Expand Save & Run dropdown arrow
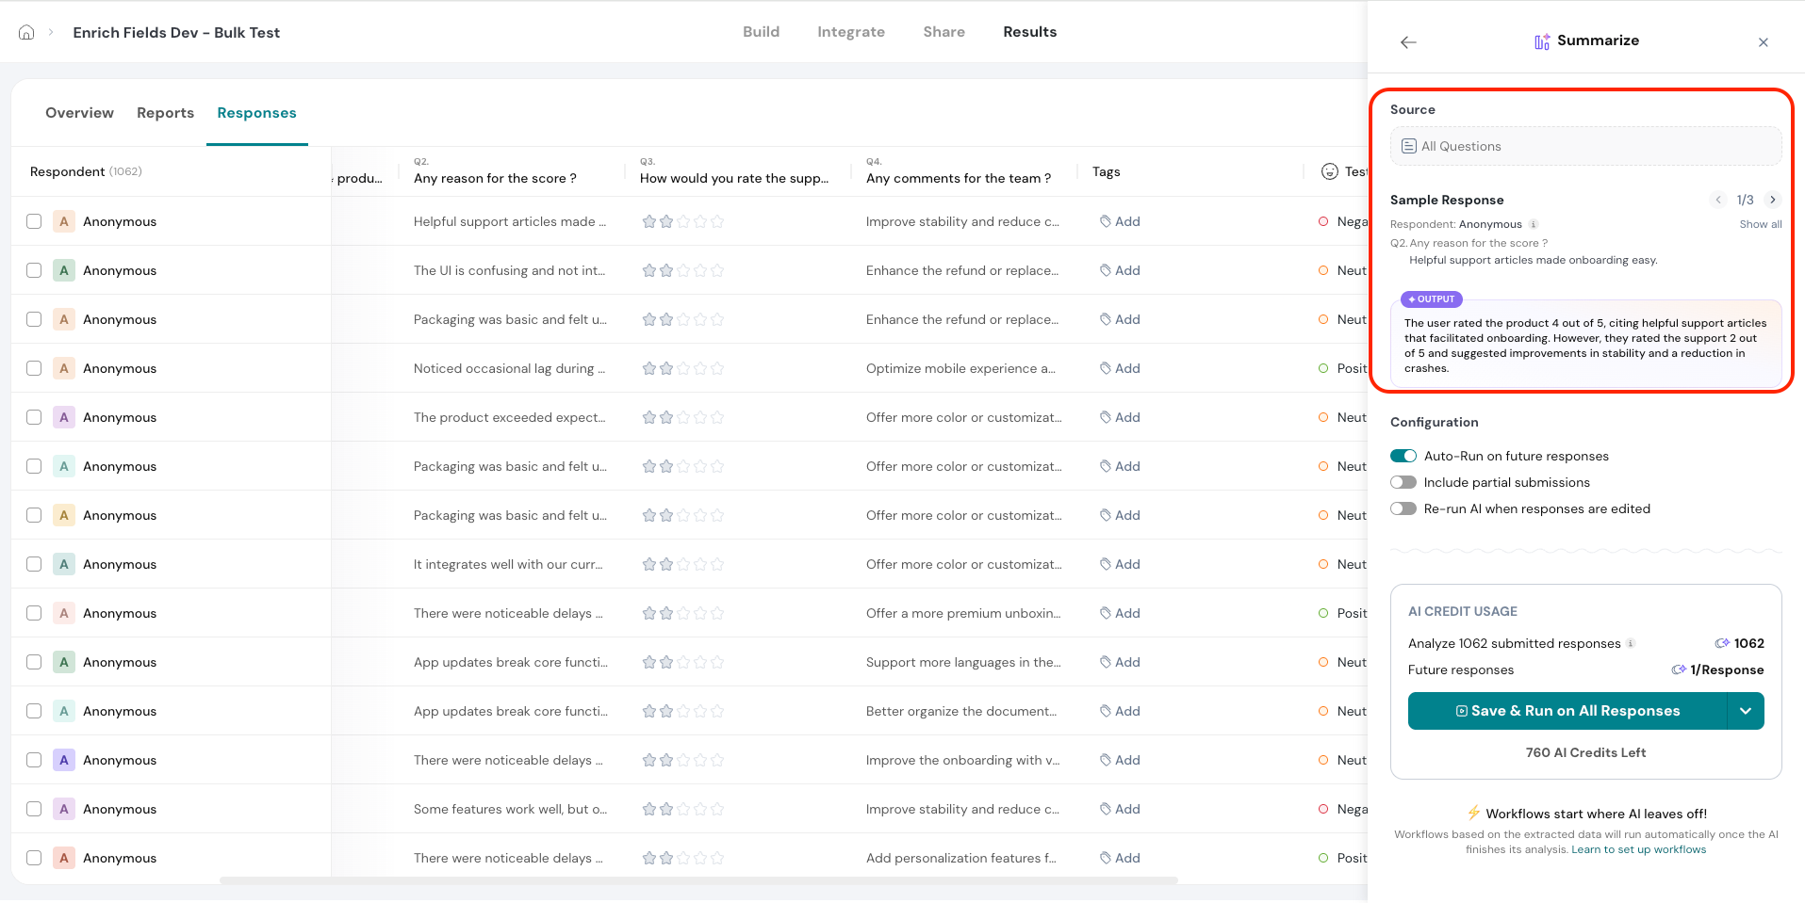1805x903 pixels. click(1745, 711)
